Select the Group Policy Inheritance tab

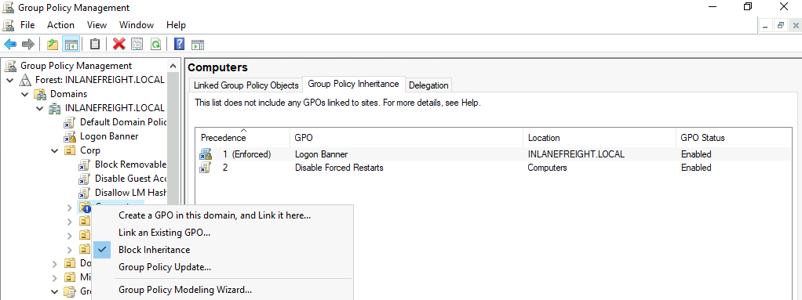coord(353,84)
